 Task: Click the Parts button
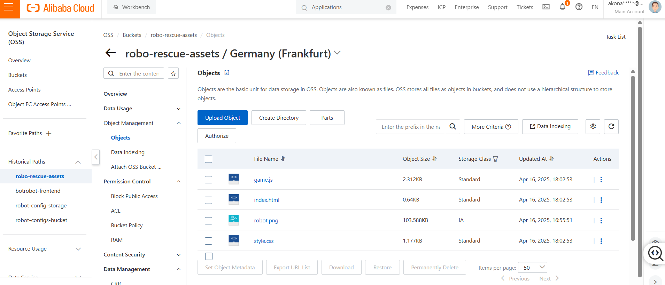point(327,118)
